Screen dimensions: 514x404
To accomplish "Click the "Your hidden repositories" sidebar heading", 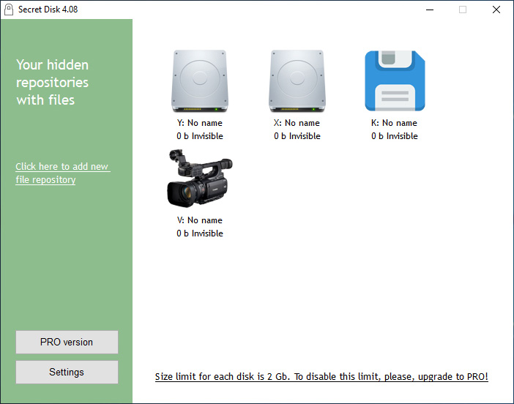I will click(53, 82).
